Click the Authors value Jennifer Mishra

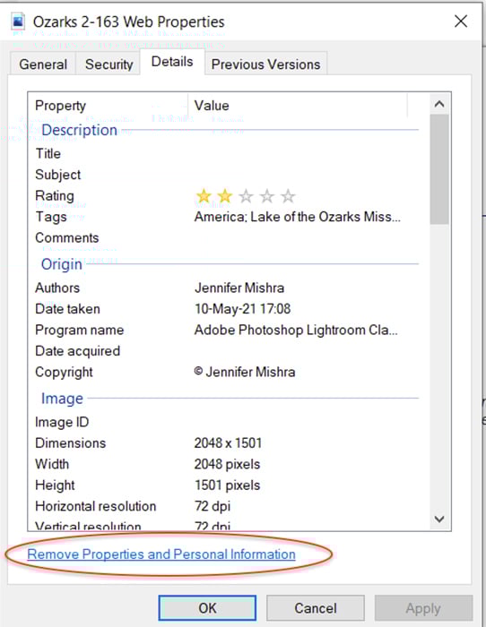239,288
